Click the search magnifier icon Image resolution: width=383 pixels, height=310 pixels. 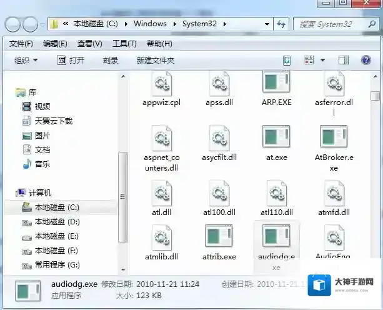tap(372, 24)
